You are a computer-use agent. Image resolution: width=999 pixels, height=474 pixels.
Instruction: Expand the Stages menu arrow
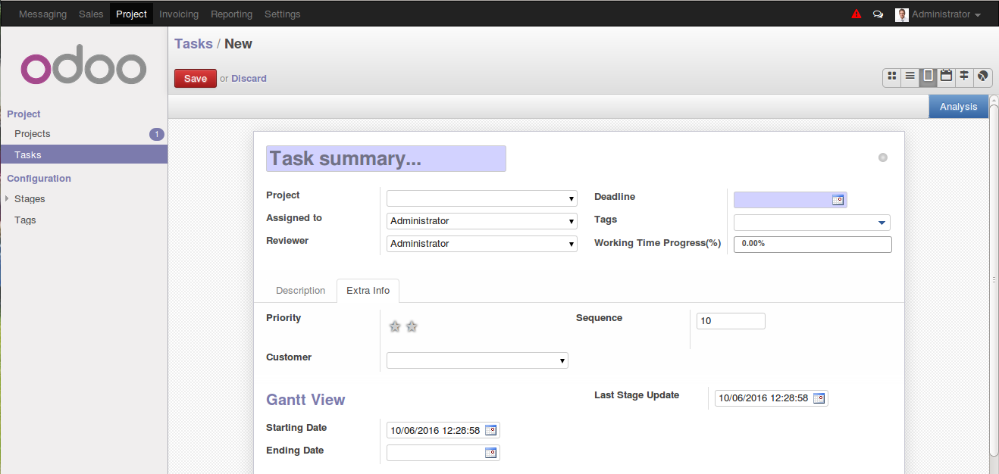point(7,198)
